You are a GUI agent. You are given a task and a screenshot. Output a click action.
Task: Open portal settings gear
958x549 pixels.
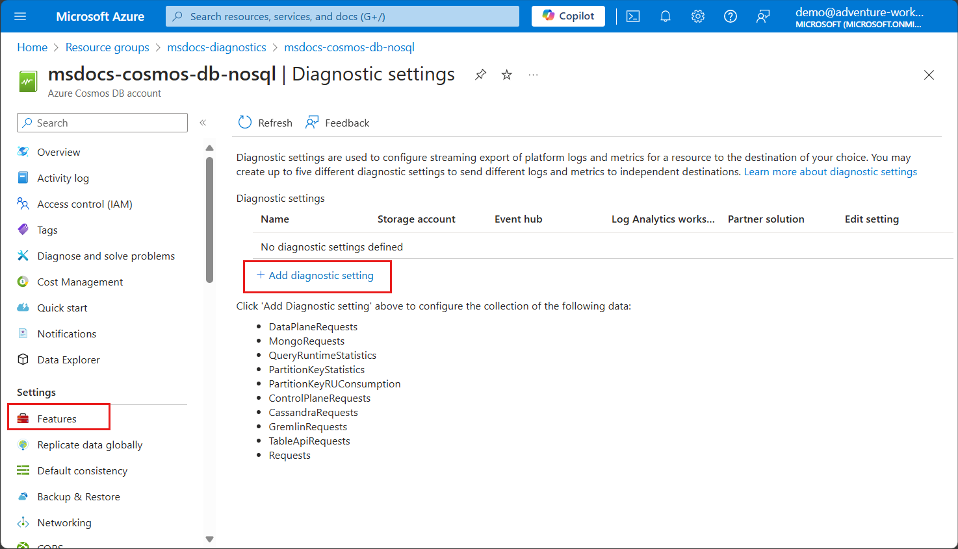[698, 16]
